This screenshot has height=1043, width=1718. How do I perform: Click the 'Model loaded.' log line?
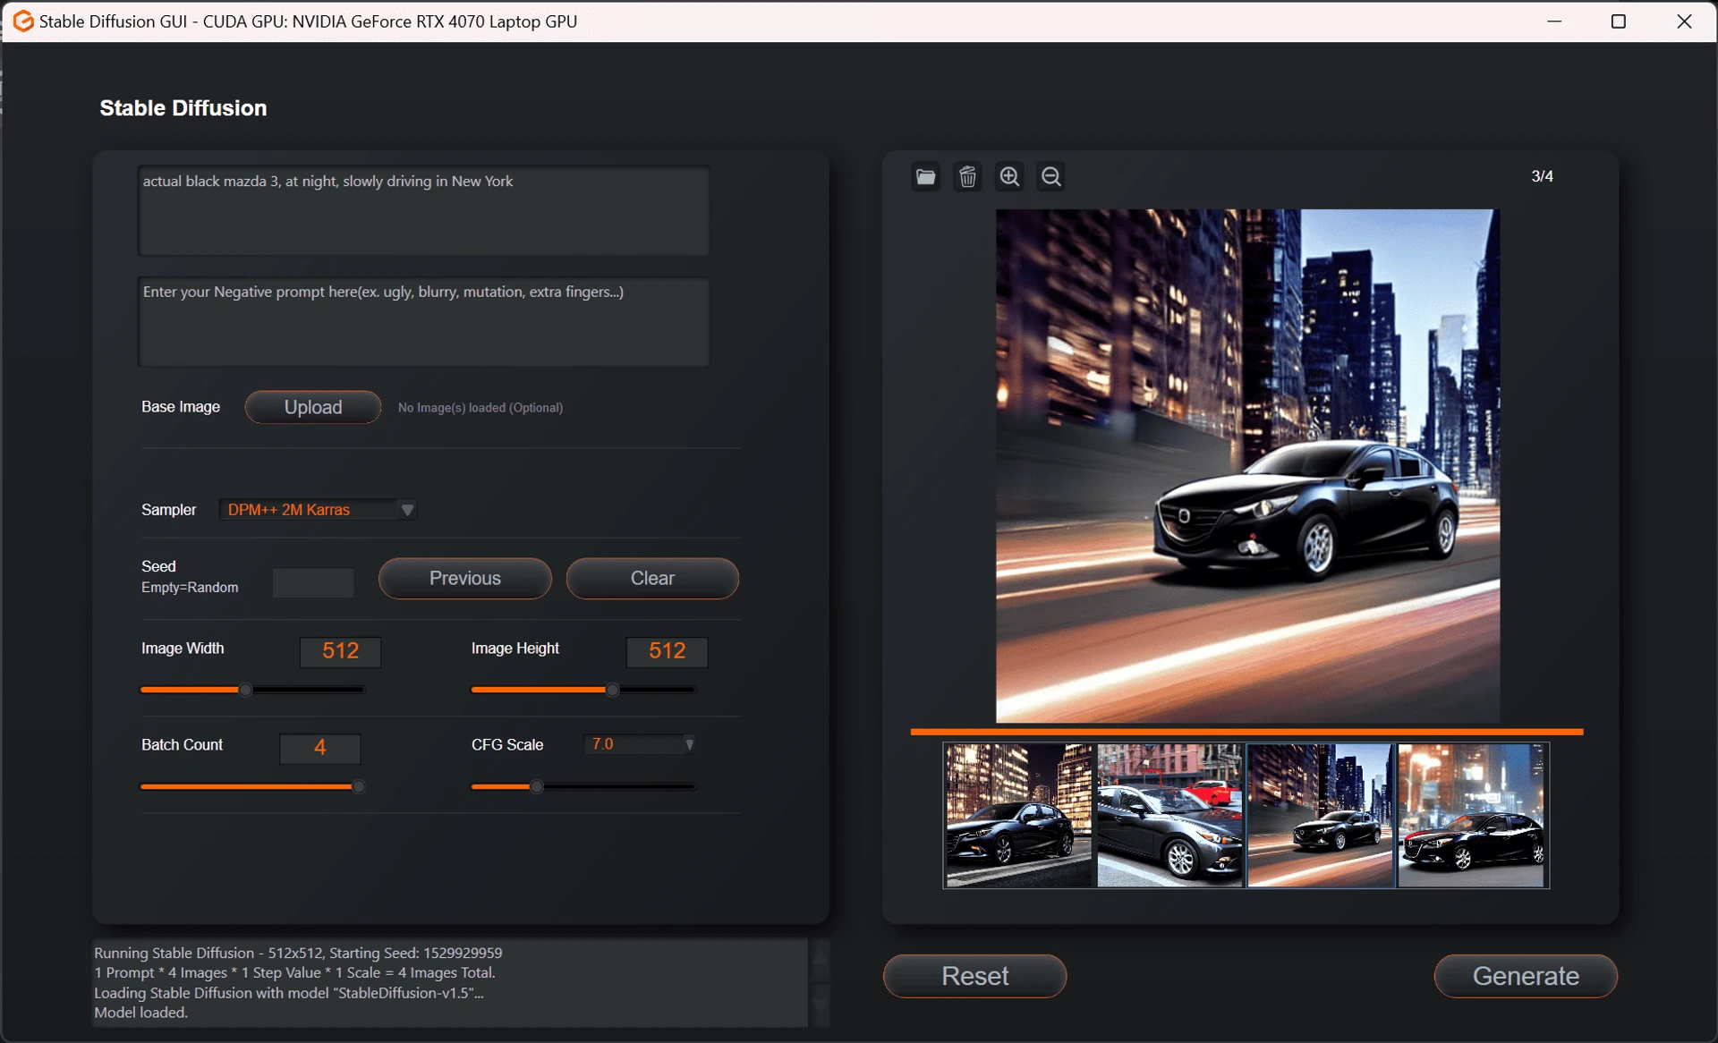point(141,1013)
